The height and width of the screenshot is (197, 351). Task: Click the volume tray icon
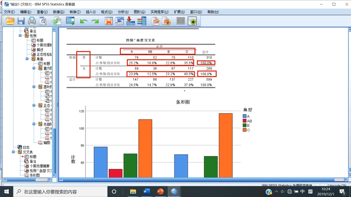point(283,192)
